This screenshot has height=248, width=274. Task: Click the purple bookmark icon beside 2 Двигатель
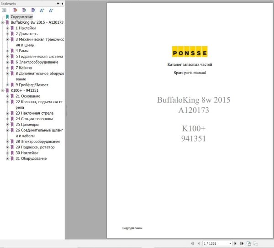point(12,34)
